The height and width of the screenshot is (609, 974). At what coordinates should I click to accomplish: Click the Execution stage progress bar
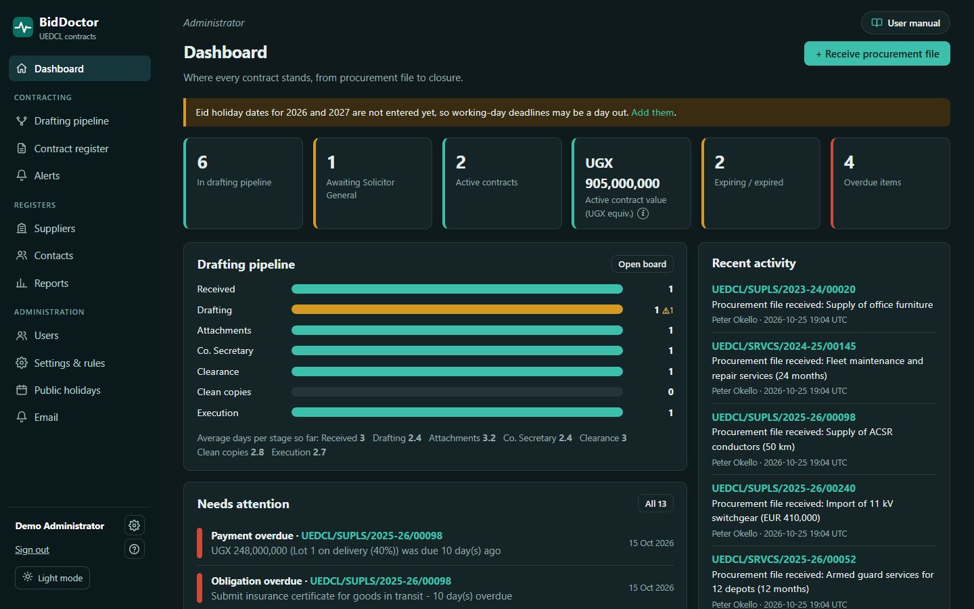coord(457,412)
